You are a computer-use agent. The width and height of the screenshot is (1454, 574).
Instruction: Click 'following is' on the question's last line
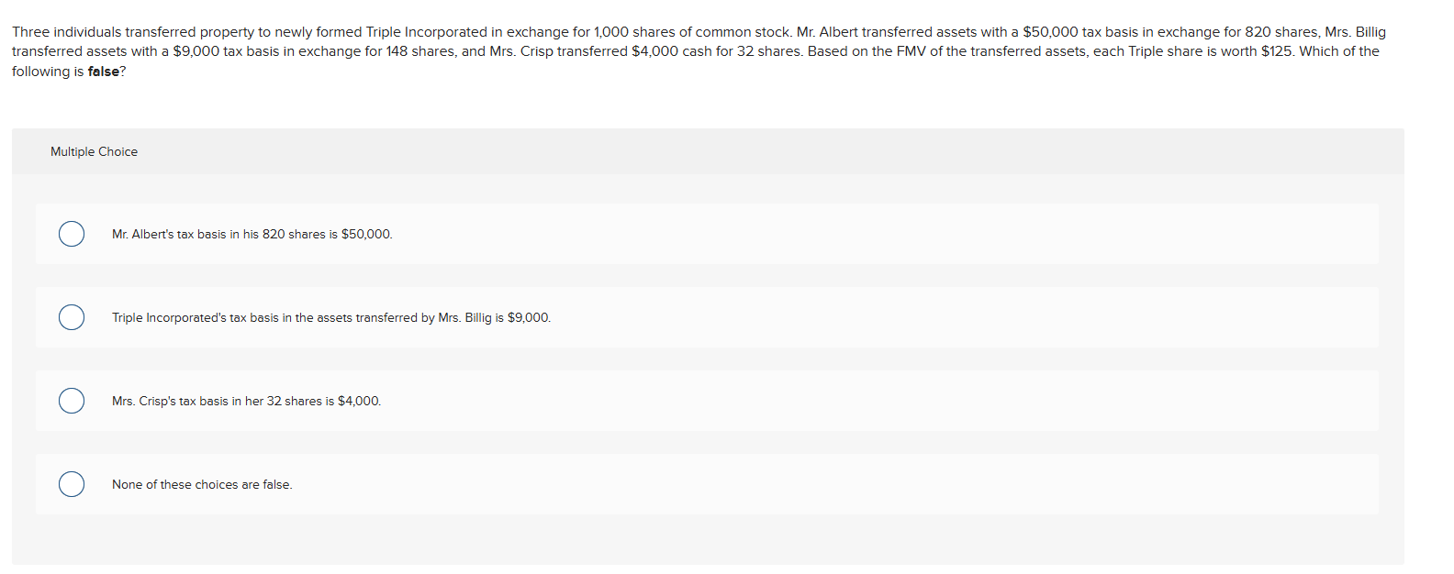[x=48, y=72]
